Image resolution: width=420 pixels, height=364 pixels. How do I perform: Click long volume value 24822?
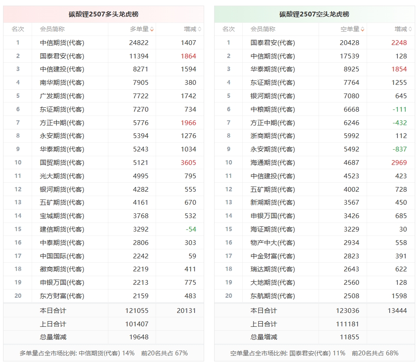point(139,43)
